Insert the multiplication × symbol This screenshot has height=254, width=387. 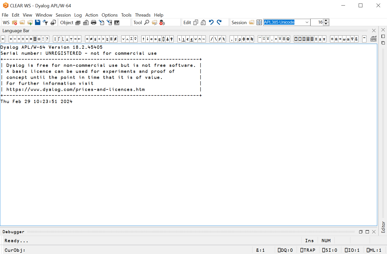pyautogui.click(x=19, y=39)
